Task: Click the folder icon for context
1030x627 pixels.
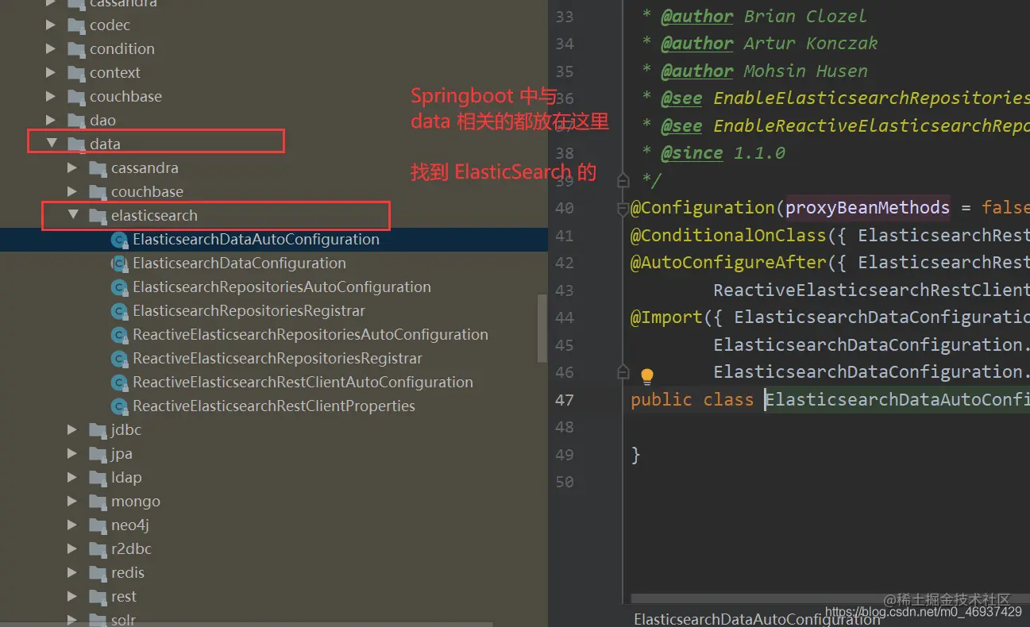Action: coord(76,73)
